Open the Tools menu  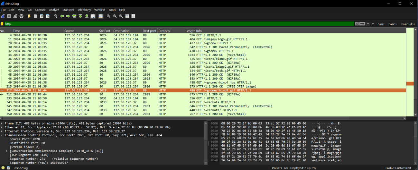(112, 10)
